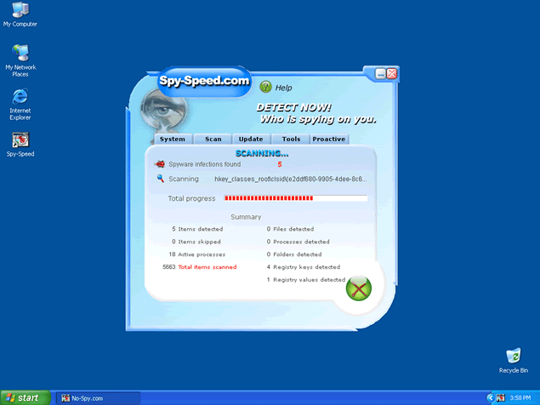Click the Spy-Speed.com logo banner
Screen dimensions: 540x405
(204, 82)
